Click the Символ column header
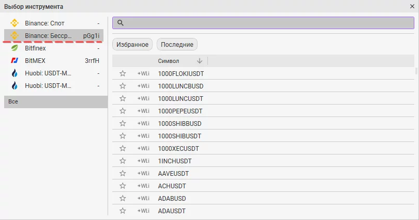 [x=168, y=61]
